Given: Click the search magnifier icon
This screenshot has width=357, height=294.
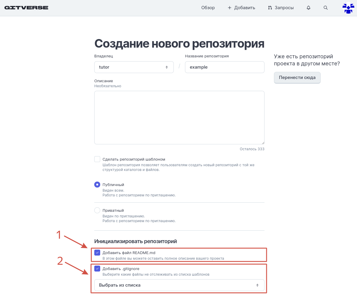Looking at the screenshot, I should click(x=326, y=8).
